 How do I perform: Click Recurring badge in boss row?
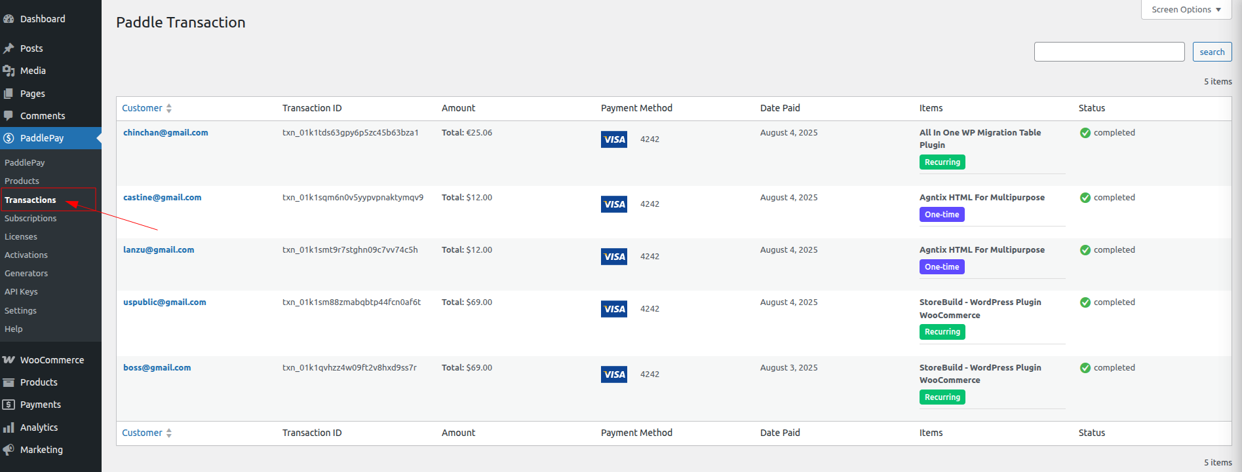point(942,397)
